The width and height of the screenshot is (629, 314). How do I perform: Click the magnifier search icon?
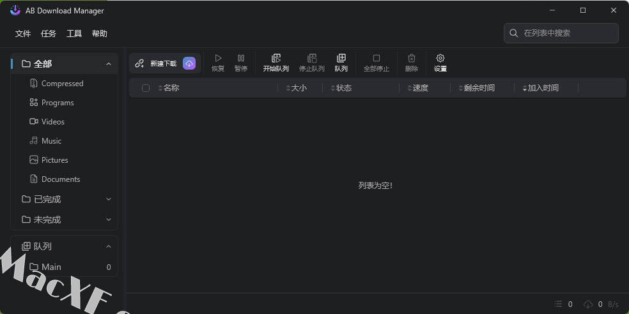[513, 33]
